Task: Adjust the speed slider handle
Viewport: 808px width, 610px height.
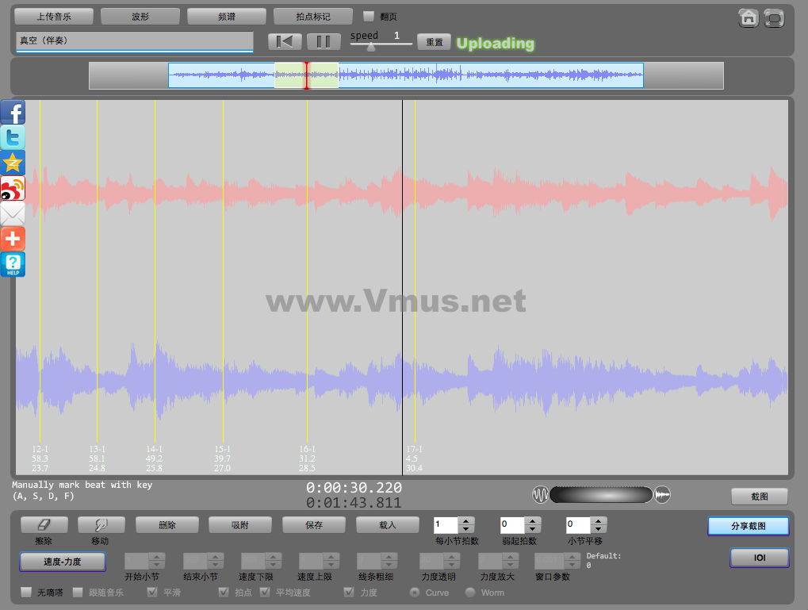Action: (370, 47)
